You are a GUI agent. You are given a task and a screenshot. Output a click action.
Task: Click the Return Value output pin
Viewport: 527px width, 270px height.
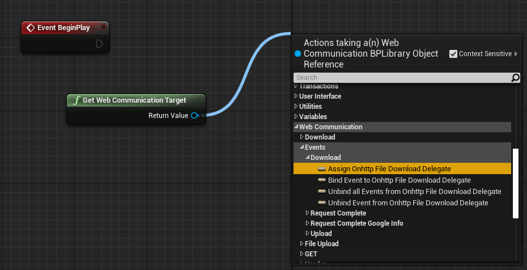tap(194, 116)
